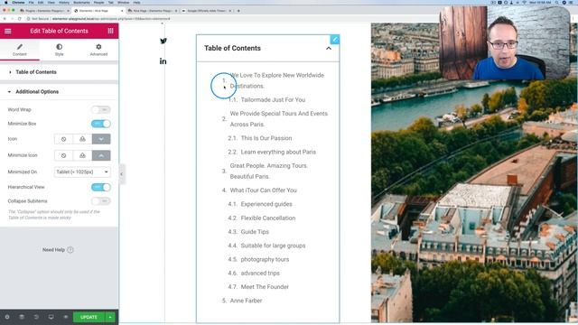The image size is (578, 325).
Task: Open the Elementor hamburger menu
Action: (8, 31)
